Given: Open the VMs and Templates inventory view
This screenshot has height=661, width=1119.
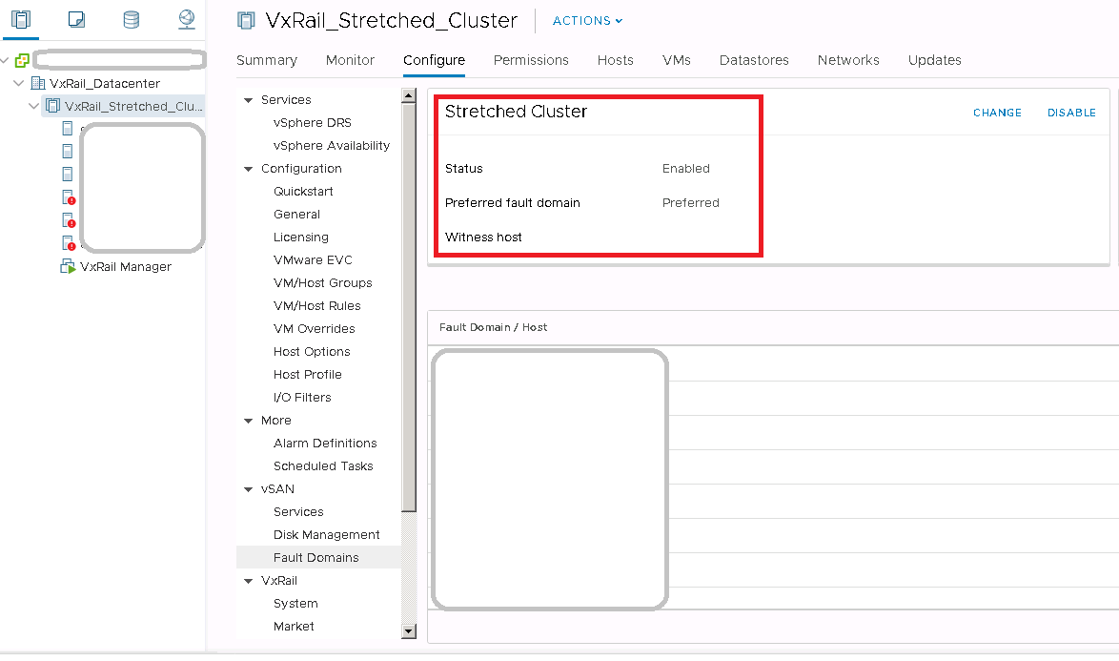Looking at the screenshot, I should (76, 17).
